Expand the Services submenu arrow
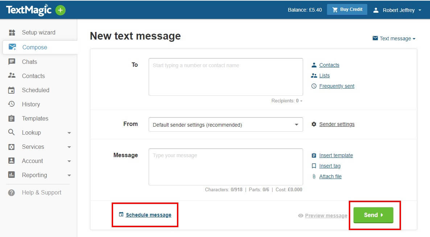The image size is (430, 237). (69, 147)
